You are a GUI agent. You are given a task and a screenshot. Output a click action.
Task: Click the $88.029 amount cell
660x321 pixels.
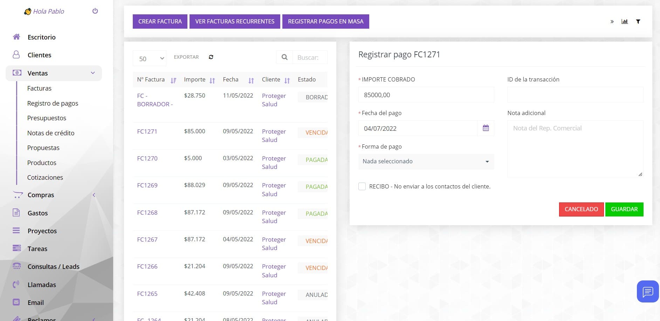point(194,185)
